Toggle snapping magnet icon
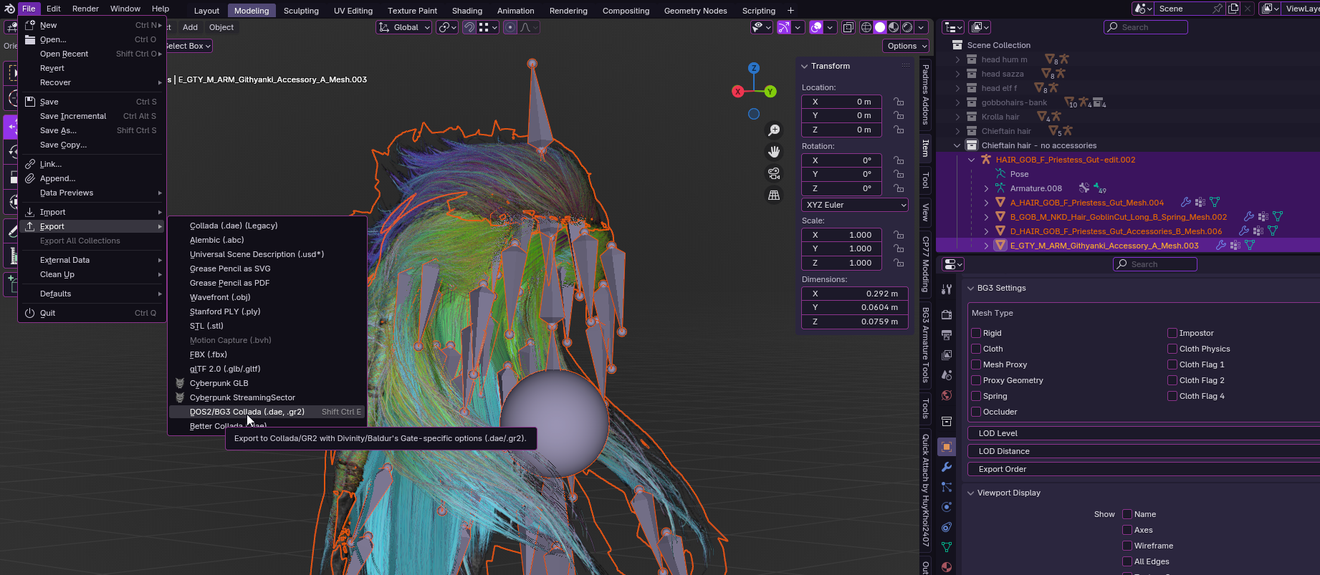The height and width of the screenshot is (575, 1320). point(469,27)
